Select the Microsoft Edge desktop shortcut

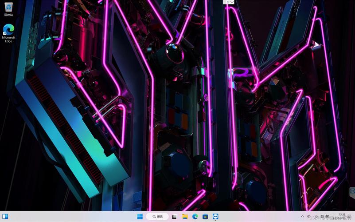(8, 33)
